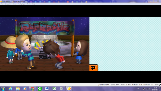Maximize the Citra window
161x91 pixels.
(153, 1)
